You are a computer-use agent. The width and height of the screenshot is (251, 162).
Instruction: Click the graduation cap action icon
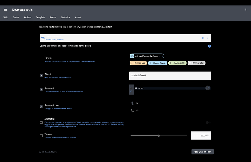43,38
